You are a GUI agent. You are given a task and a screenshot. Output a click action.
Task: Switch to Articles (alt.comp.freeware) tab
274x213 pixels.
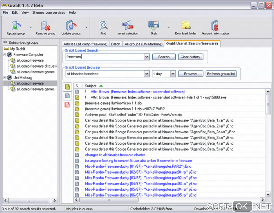(85, 44)
